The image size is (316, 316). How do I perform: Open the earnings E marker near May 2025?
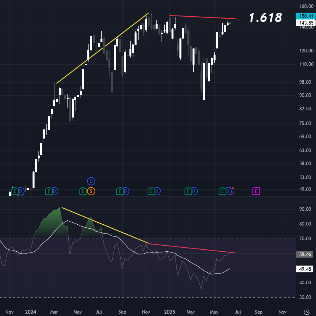222,191
